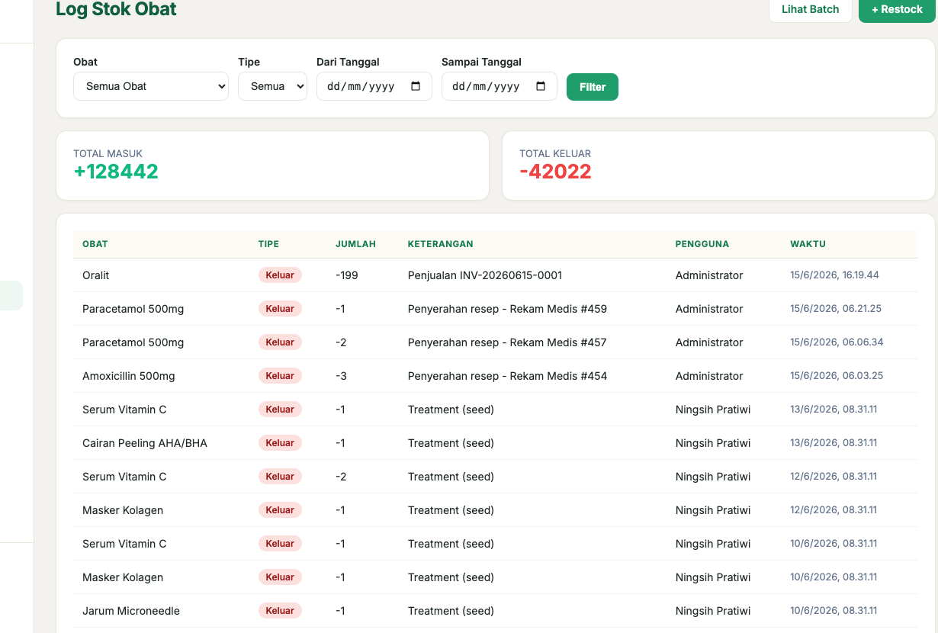Click the Log Stok Obat page heading
The height and width of the screenshot is (633, 938).
point(116,9)
